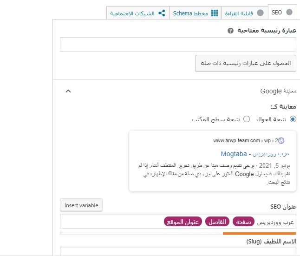
Task: Select نتيجة الجوال radio option
Action: click(x=293, y=119)
